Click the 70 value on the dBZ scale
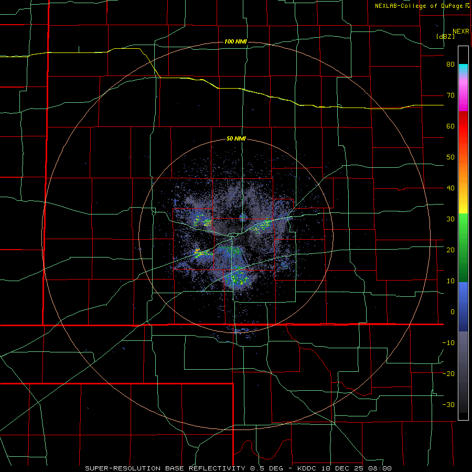Screen dimensions: 472x472 point(450,95)
